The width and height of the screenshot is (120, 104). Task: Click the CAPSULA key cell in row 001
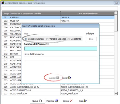click(x=87, y=18)
